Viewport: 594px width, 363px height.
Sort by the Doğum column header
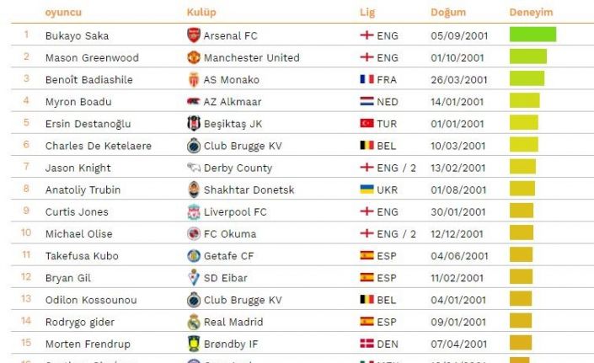[x=447, y=13]
